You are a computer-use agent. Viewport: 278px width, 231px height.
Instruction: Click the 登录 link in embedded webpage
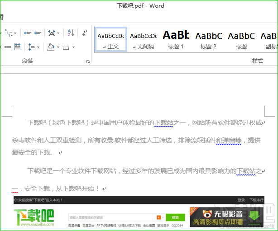pyautogui.click(x=241, y=200)
